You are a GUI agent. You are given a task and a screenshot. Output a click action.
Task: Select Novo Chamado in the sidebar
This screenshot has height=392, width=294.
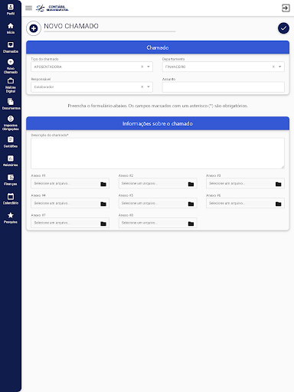click(11, 66)
